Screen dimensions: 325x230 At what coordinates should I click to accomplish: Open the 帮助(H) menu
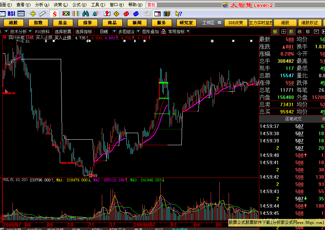135,5
